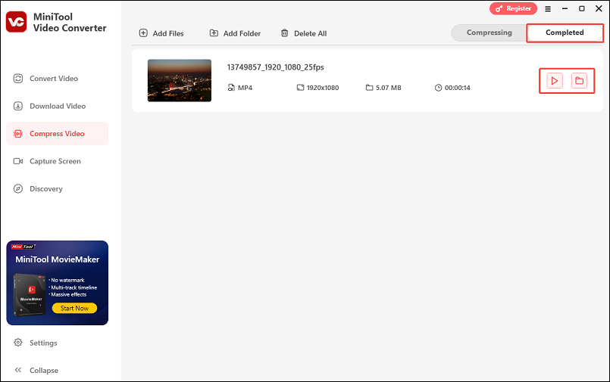Click the MovieMaker product box image
610x382 pixels.
coord(30,294)
